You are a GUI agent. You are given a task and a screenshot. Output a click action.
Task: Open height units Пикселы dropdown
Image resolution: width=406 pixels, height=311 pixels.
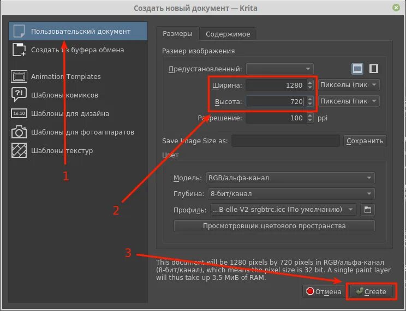click(349, 101)
